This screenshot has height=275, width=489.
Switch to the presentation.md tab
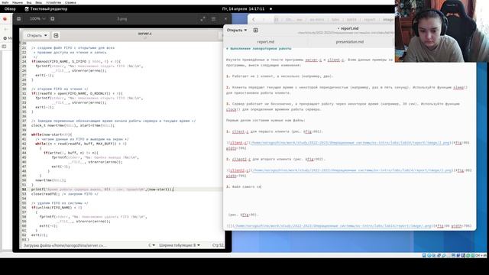pos(350,42)
